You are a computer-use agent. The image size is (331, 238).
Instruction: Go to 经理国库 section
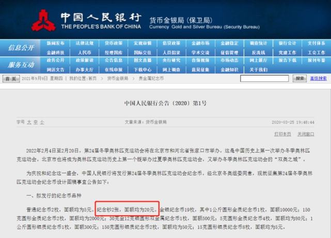pos(114,52)
